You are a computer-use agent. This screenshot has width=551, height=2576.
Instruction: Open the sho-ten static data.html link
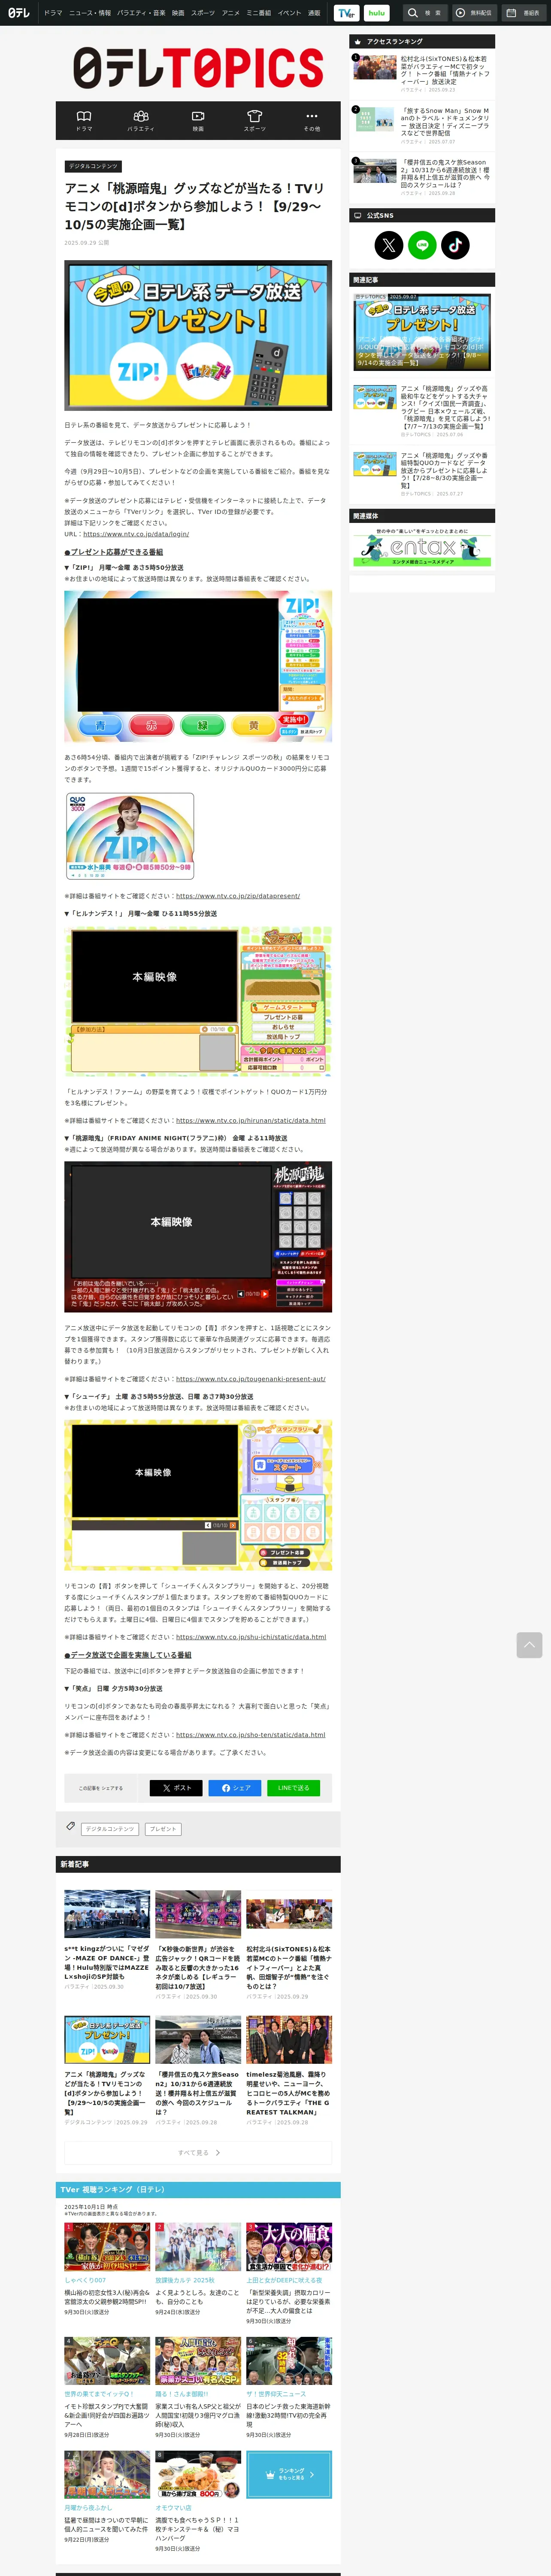(x=250, y=1735)
